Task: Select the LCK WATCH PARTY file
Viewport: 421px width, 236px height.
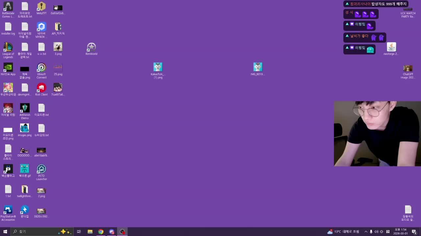Action: (x=408, y=12)
